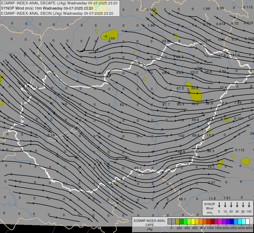Click the CAPE value 1.64 on map
The width and height of the screenshot is (254, 233).
[x=151, y=26]
